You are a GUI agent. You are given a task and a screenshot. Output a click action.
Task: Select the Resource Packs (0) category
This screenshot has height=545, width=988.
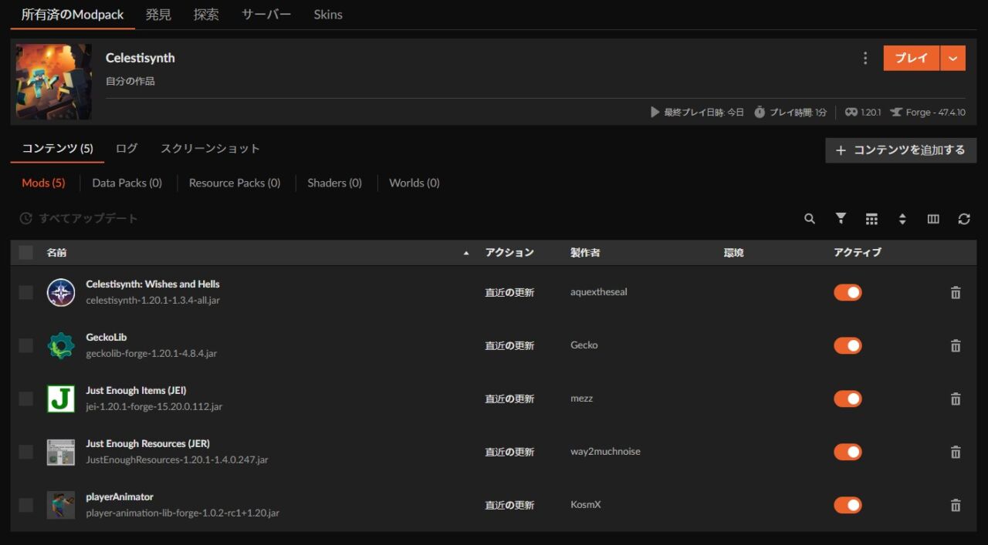[x=235, y=183]
